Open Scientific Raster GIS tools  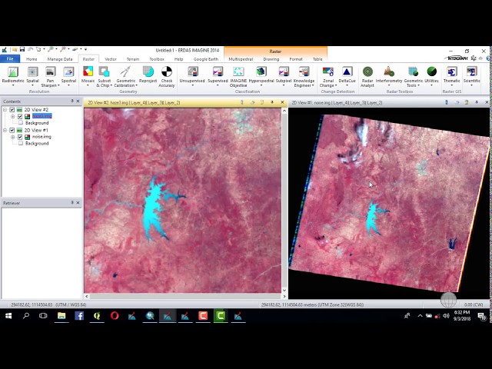coord(471,71)
